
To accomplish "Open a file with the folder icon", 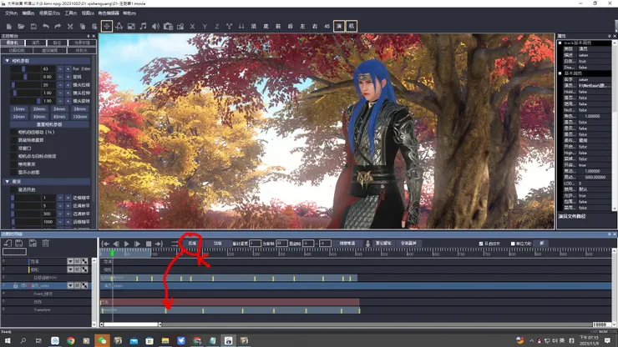I will pyautogui.click(x=21, y=27).
